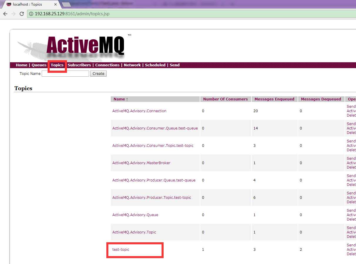
Task: Sort by Number Of Consumers column header
Action: point(225,99)
